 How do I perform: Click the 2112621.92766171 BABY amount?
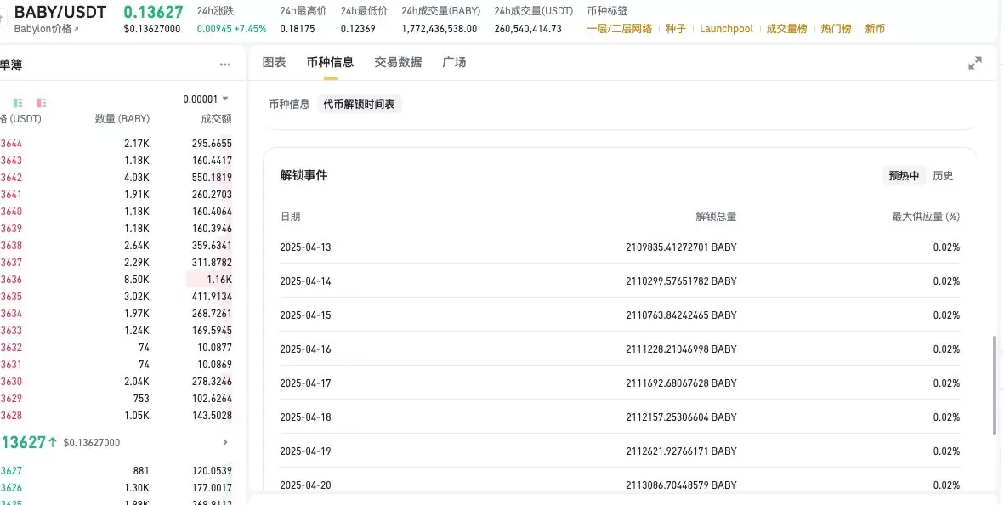click(681, 451)
